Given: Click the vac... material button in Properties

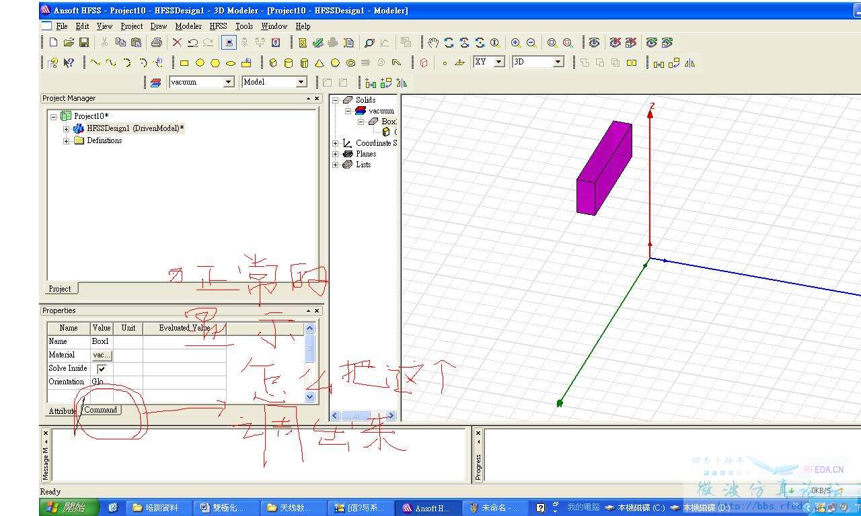Looking at the screenshot, I should point(102,355).
